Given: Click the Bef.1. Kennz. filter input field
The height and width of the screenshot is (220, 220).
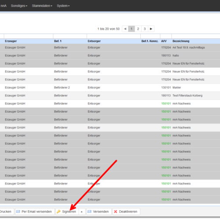Looking at the screenshot, I should tap(150, 36).
